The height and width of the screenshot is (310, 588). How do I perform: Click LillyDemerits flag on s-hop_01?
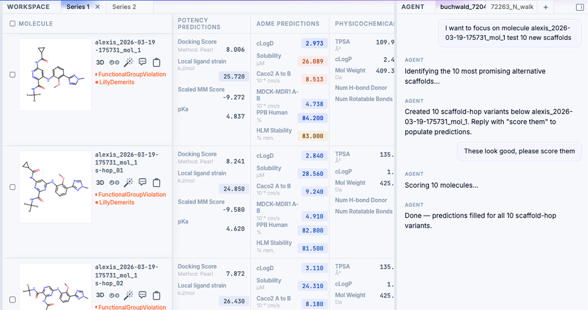[x=115, y=202]
